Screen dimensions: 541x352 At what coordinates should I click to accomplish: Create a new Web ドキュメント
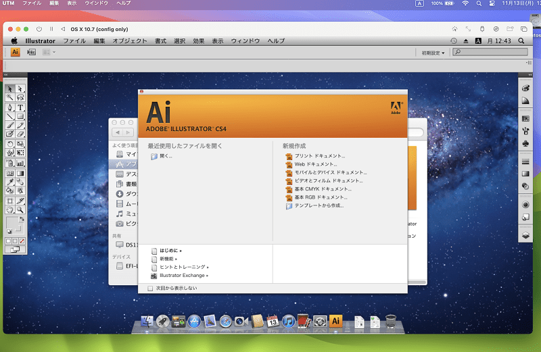point(316,164)
